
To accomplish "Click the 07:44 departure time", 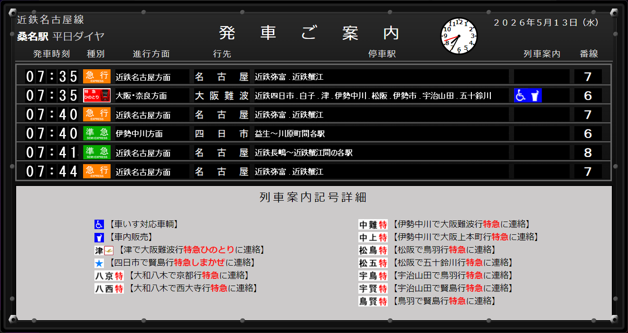I will 51,171.
